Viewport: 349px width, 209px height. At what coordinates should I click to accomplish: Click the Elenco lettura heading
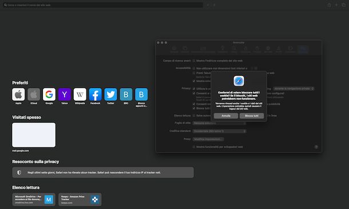(x=26, y=187)
